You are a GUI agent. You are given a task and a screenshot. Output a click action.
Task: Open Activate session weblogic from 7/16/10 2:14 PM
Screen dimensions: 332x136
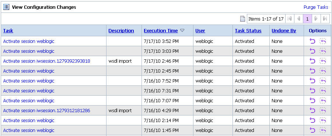[29, 121]
